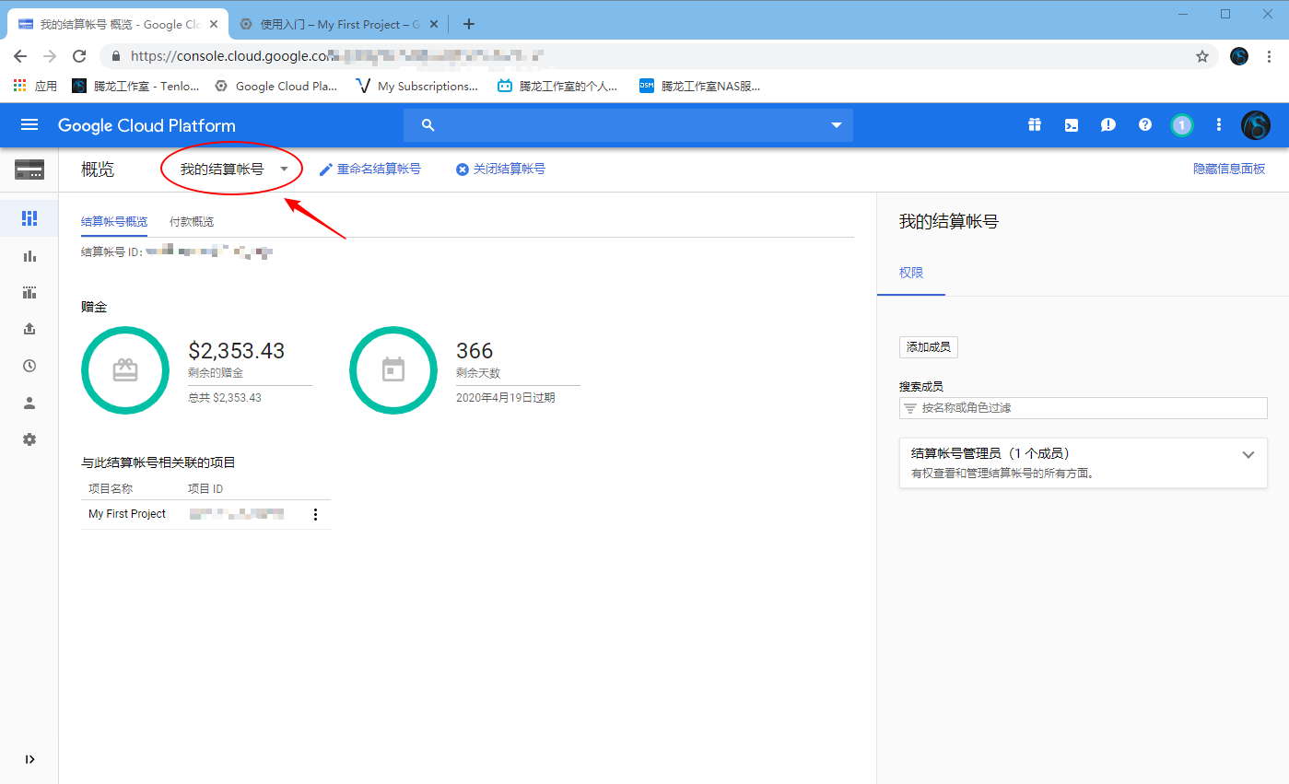Reload the page

[x=79, y=56]
